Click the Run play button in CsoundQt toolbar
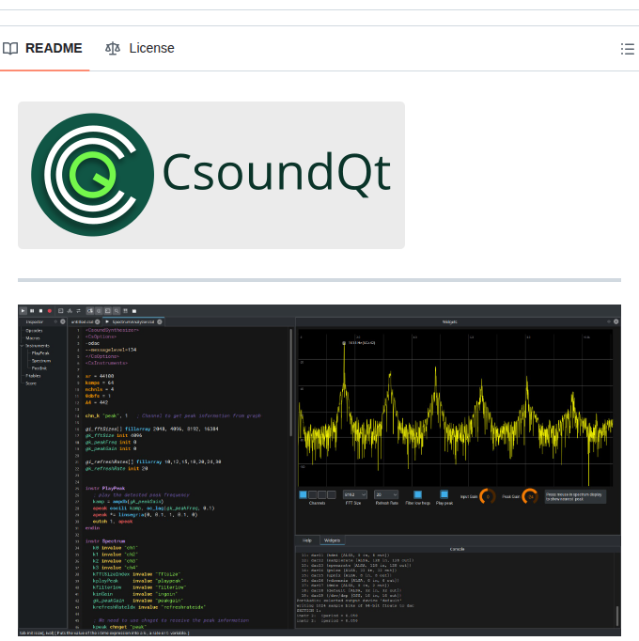Screen dimensions: 639x641 pos(23,311)
